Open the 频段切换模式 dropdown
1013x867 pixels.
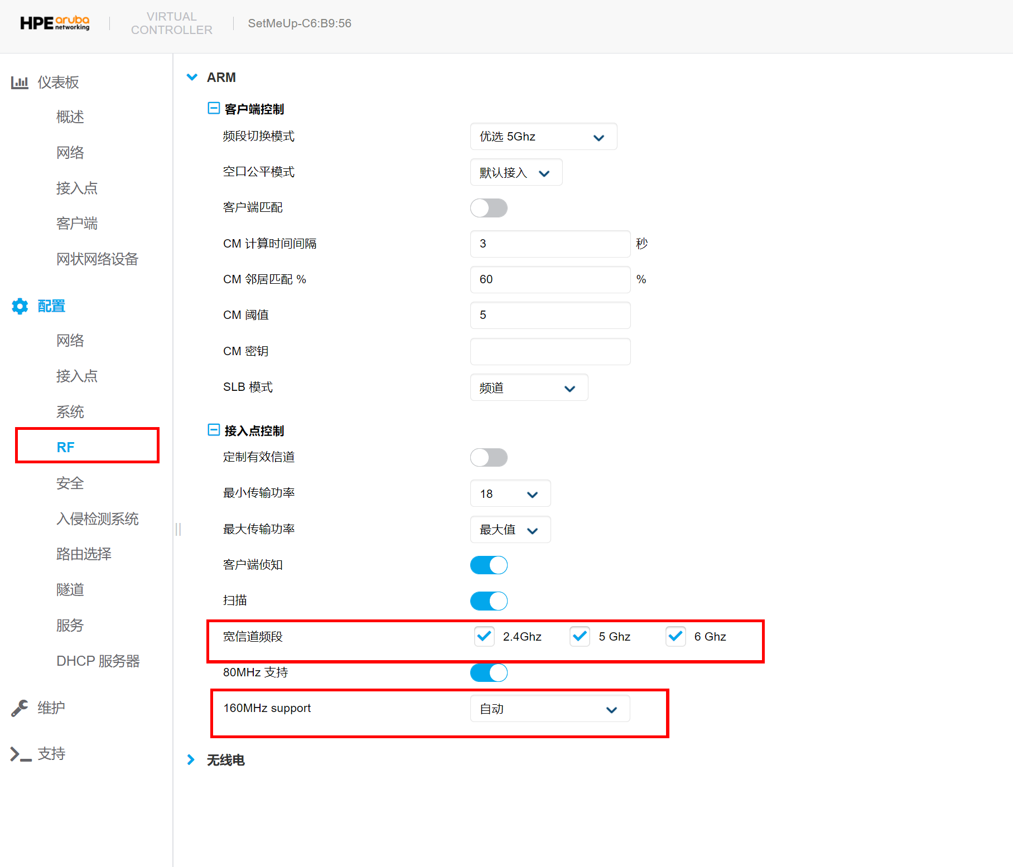(543, 137)
